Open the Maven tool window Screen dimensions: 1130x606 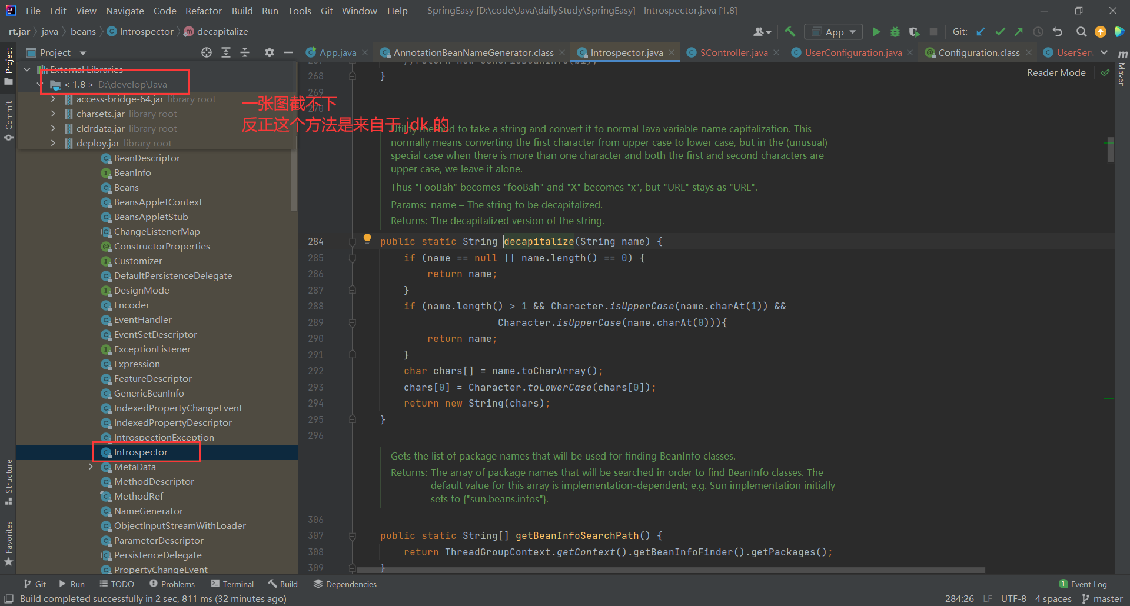[1122, 69]
